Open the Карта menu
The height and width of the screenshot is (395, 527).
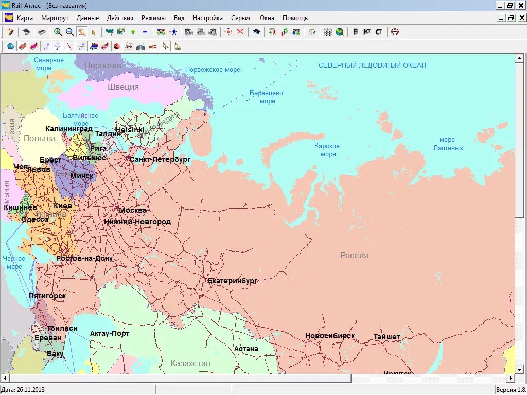25,18
